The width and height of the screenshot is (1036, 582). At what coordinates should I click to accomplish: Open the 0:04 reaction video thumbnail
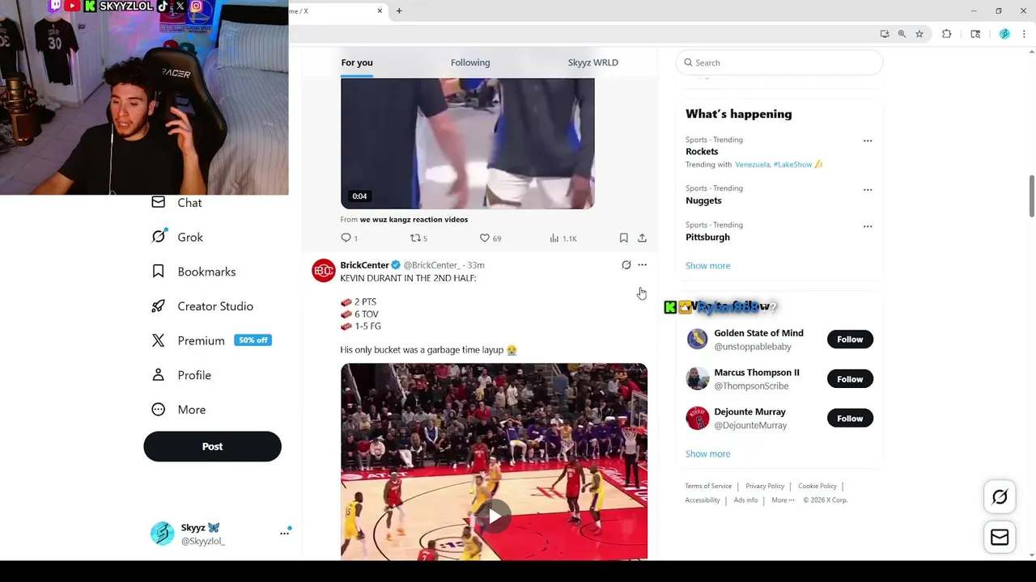coord(467,143)
